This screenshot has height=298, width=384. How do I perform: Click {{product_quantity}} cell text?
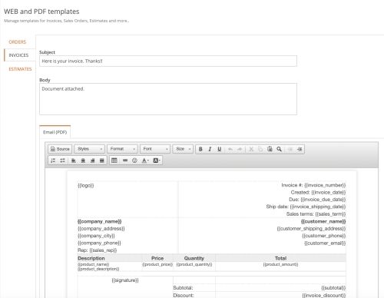[x=194, y=264]
